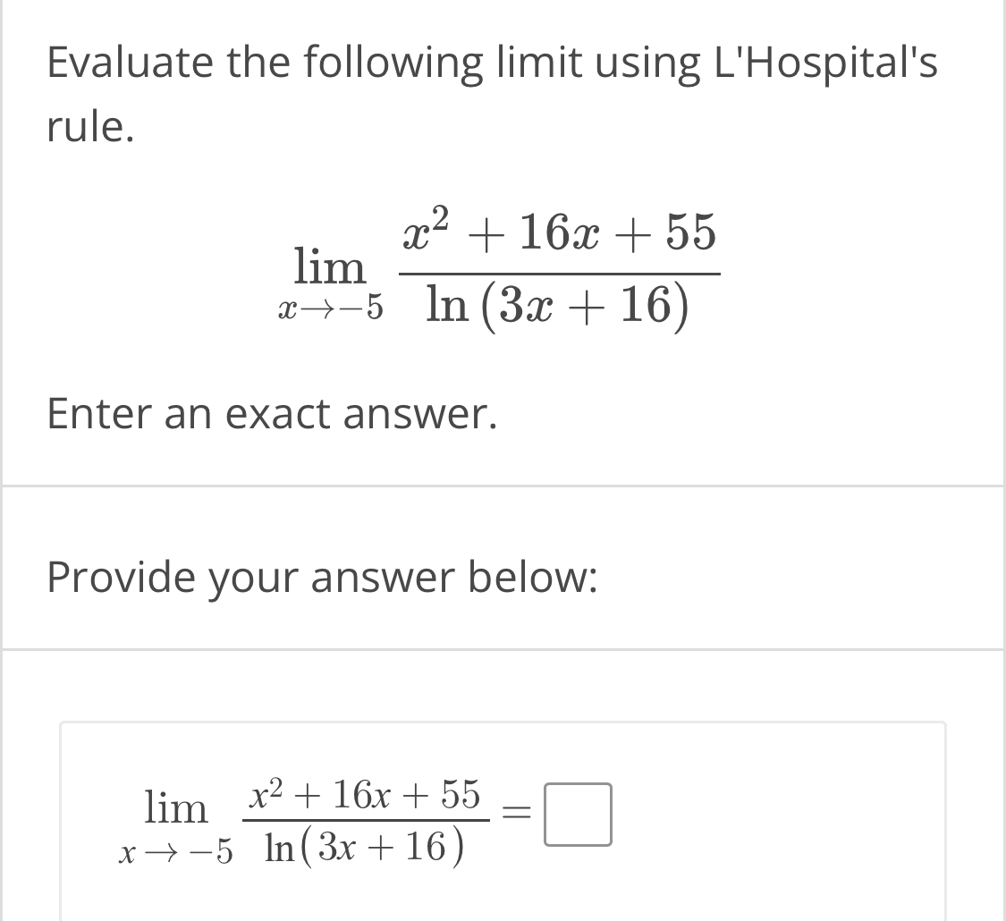Image resolution: width=1006 pixels, height=921 pixels.
Task: Click the number 55 in the numerator
Action: coord(689,232)
